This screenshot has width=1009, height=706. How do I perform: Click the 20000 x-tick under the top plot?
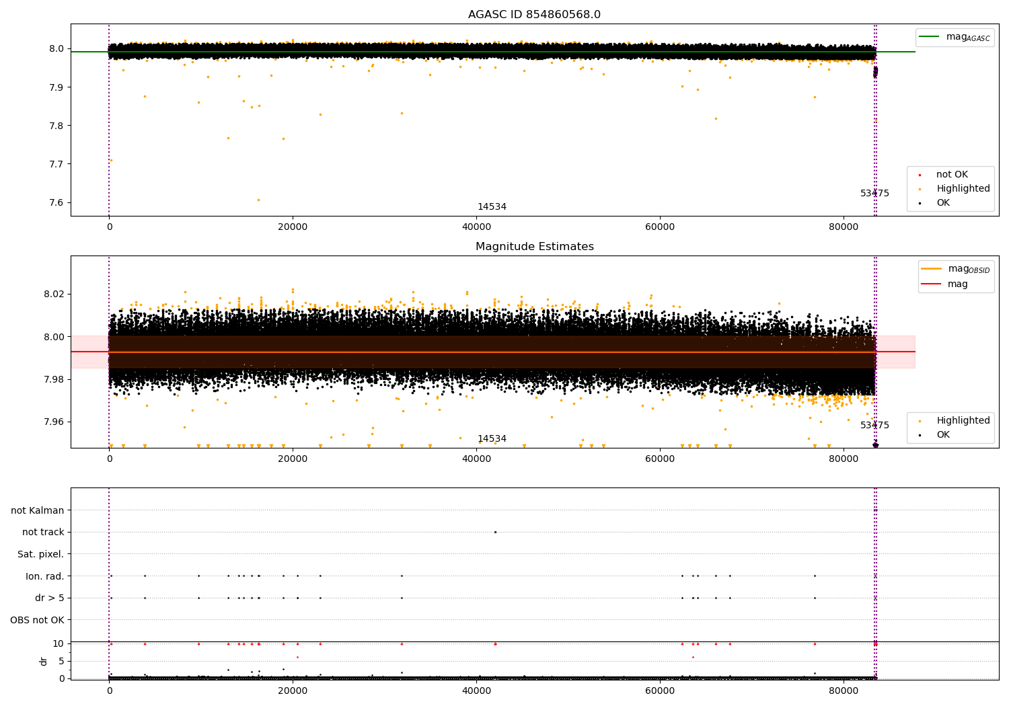pos(293,227)
